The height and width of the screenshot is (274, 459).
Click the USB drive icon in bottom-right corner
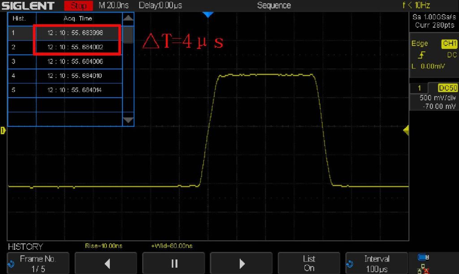click(423, 257)
